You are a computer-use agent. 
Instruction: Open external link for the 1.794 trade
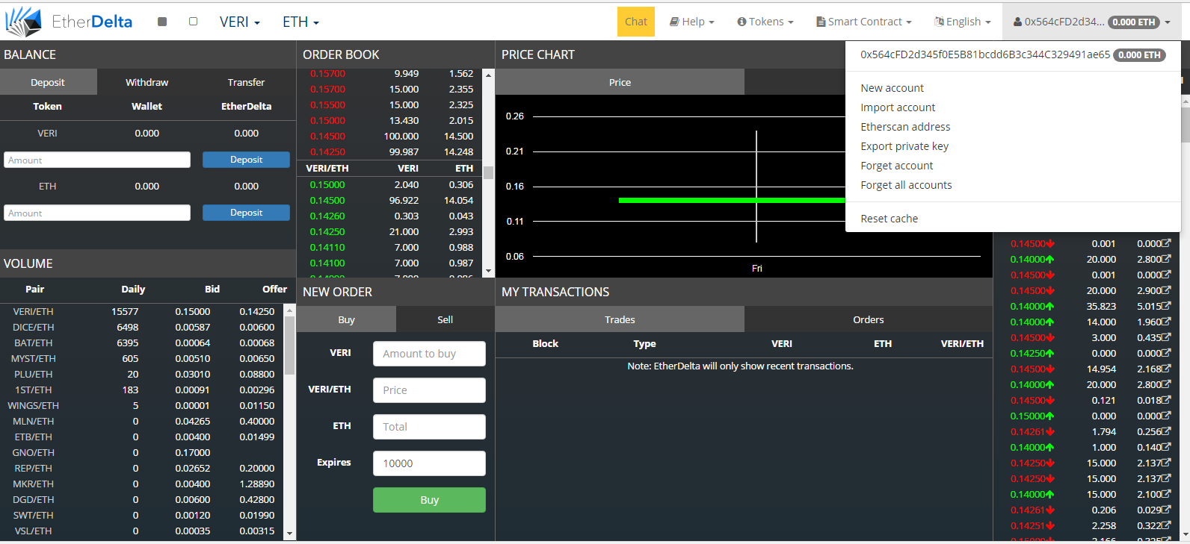pyautogui.click(x=1166, y=431)
